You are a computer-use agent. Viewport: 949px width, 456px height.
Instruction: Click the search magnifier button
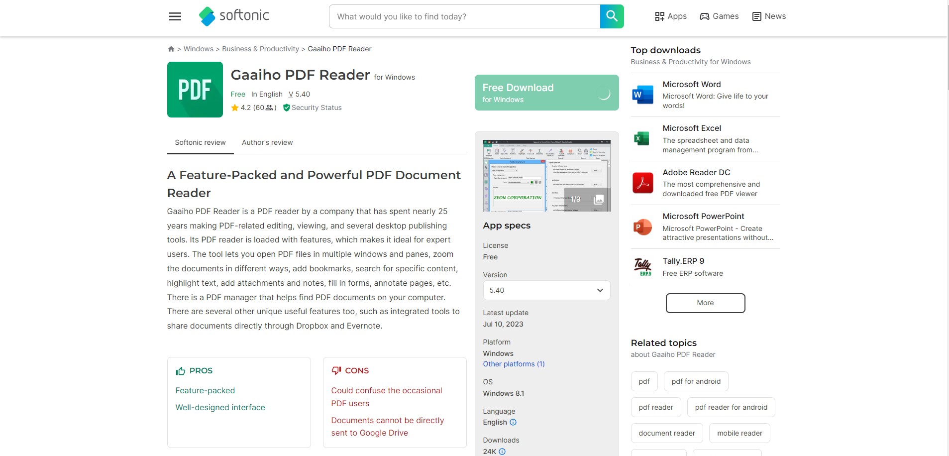pos(612,16)
